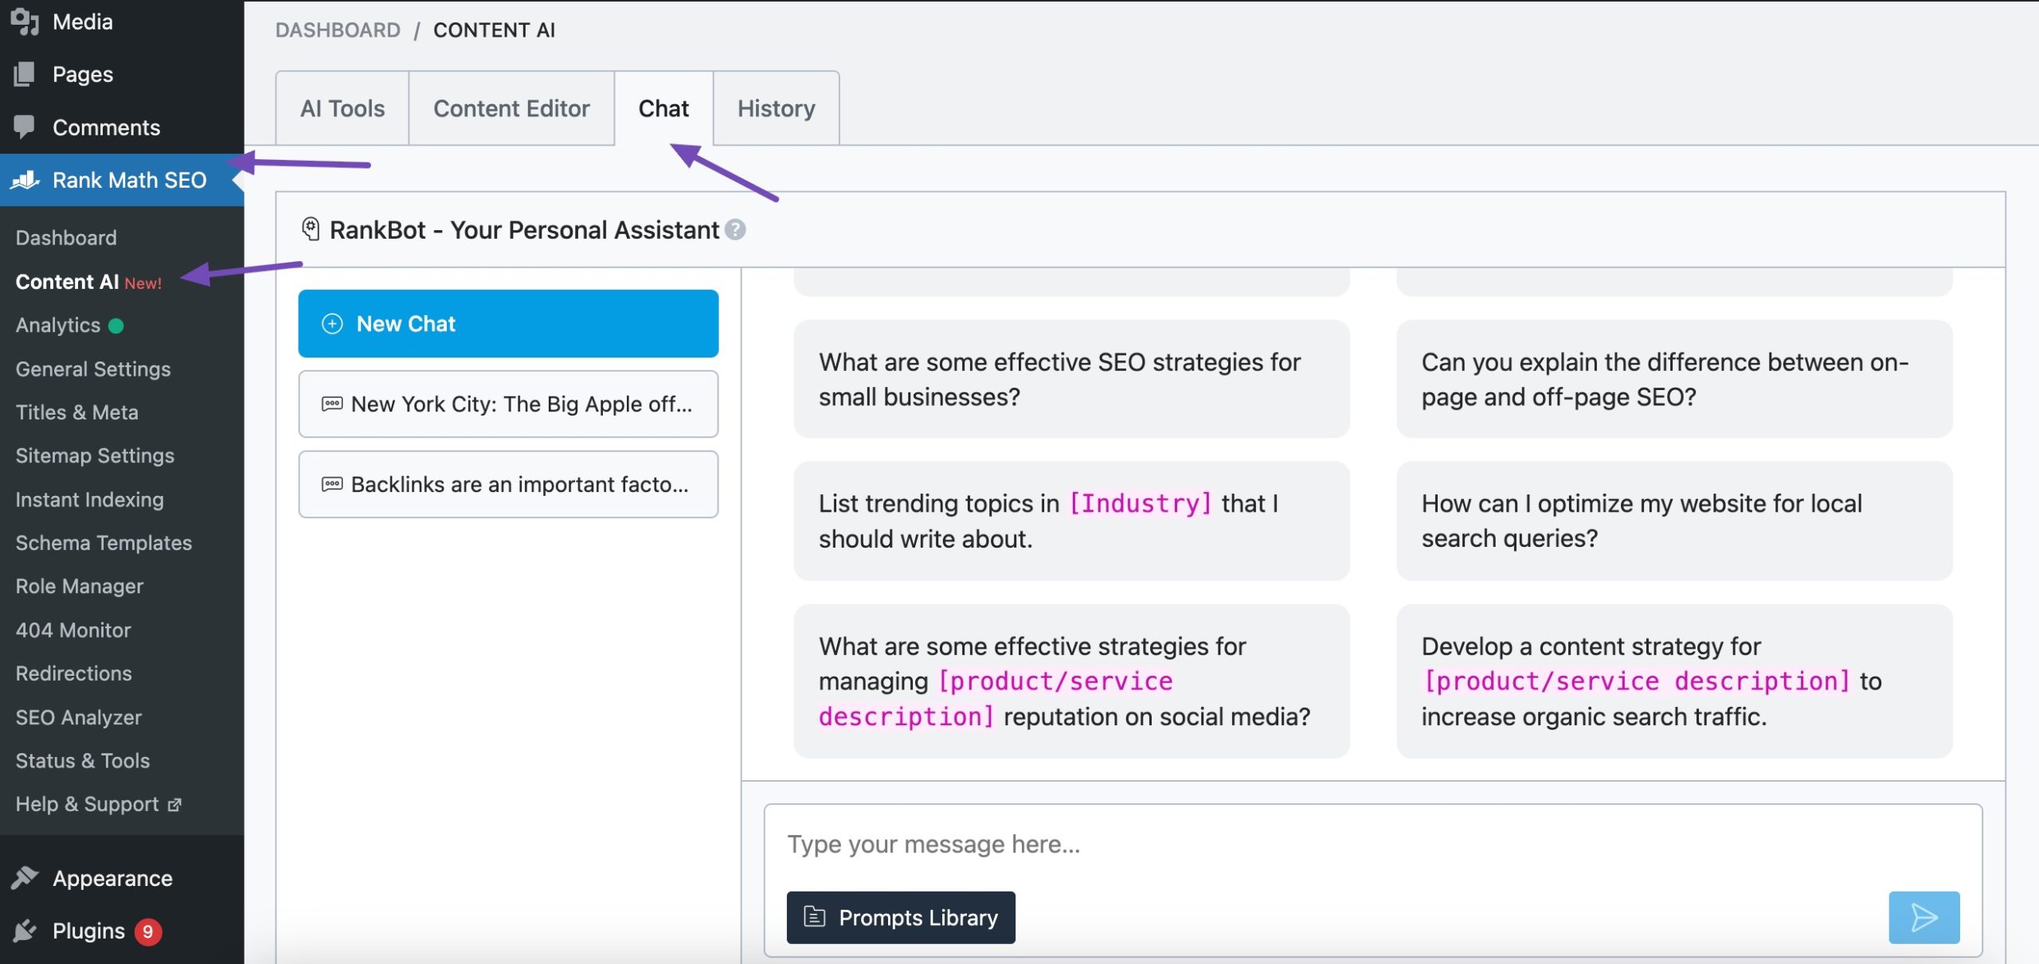Click the Appearance paintbrush icon
The width and height of the screenshot is (2039, 964).
pyautogui.click(x=25, y=878)
